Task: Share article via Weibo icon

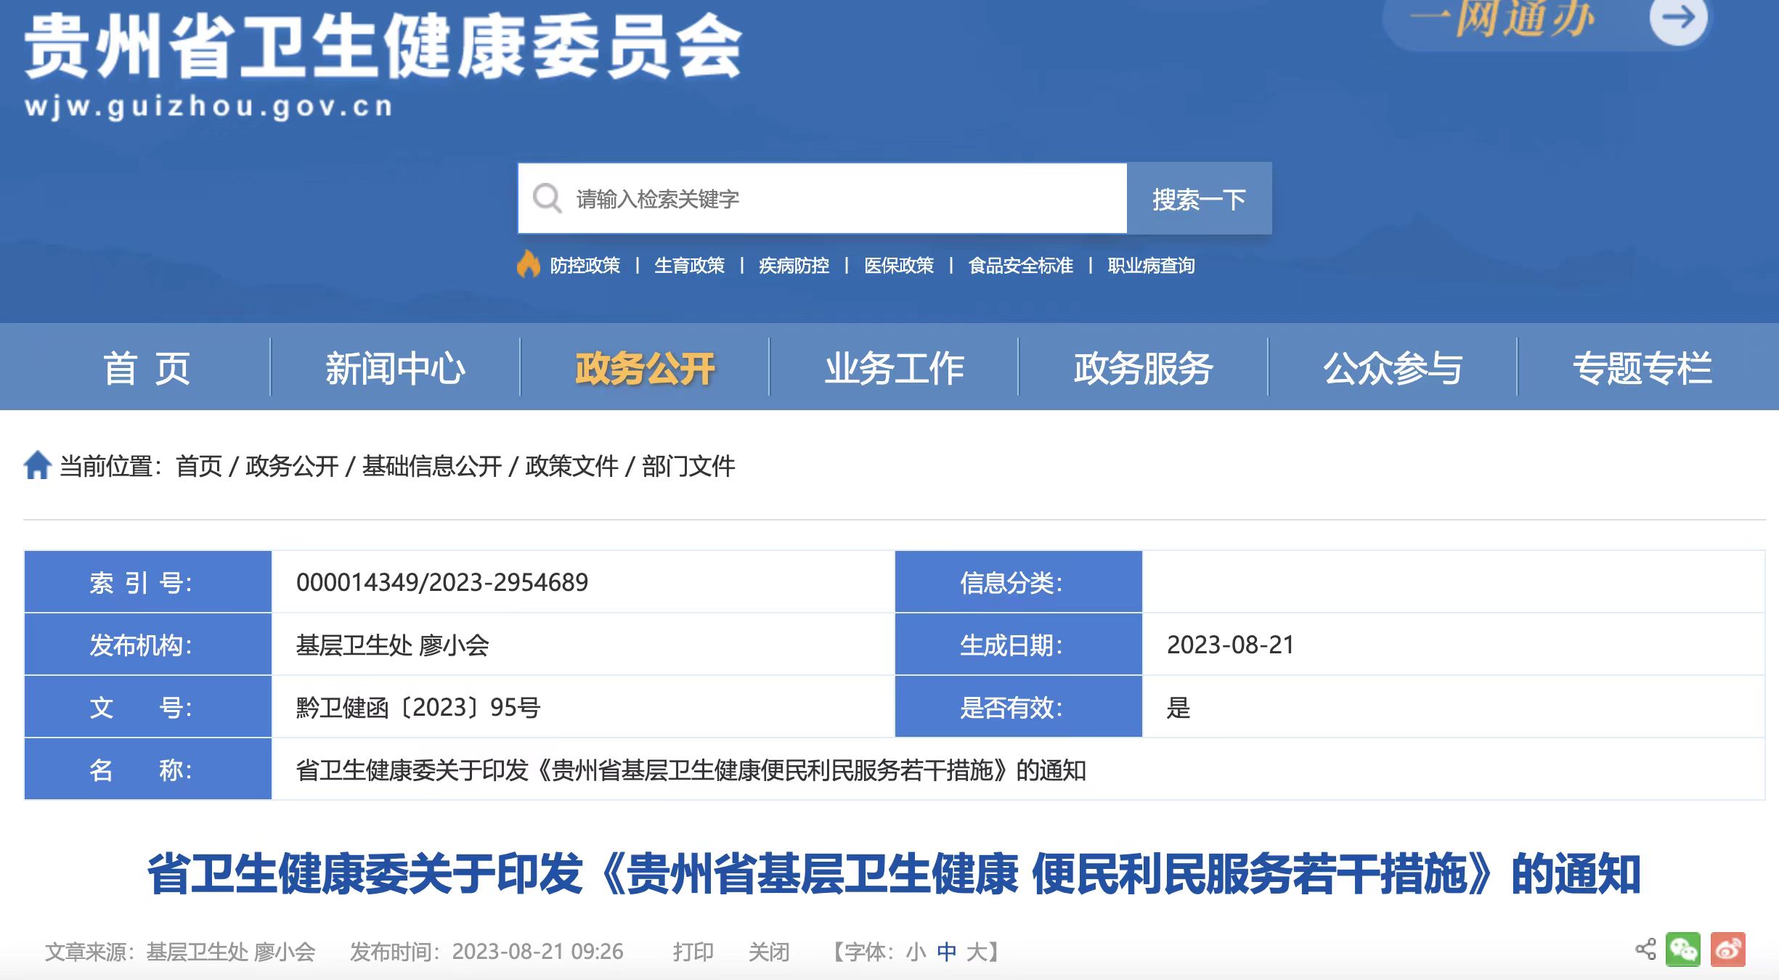Action: (1727, 949)
